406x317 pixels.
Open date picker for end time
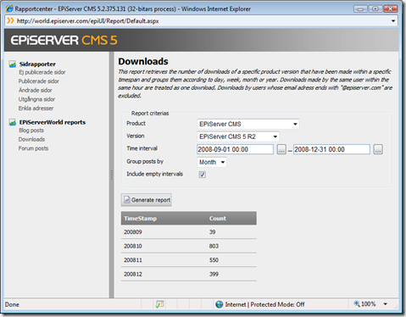[378, 149]
